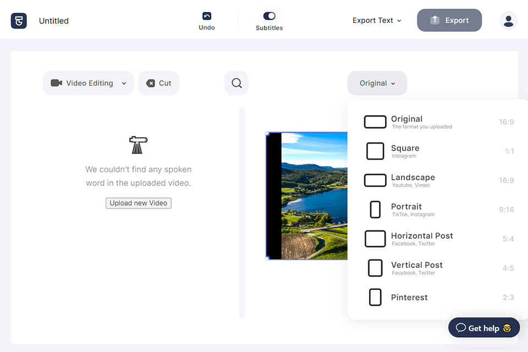Collapse the Original format dropdown

coord(377,83)
